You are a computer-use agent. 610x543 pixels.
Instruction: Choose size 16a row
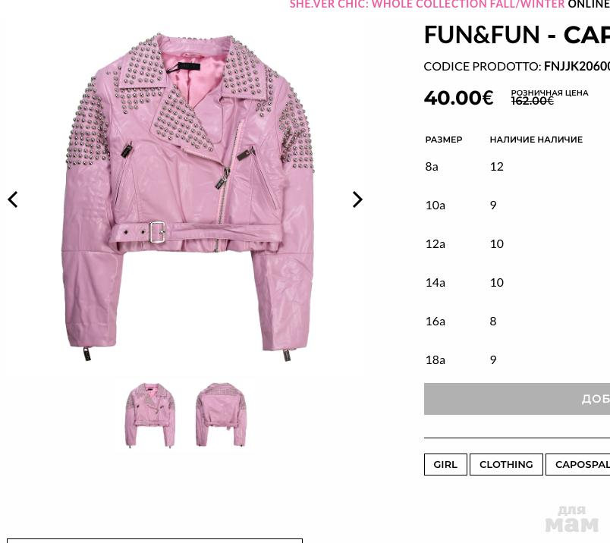(x=517, y=322)
